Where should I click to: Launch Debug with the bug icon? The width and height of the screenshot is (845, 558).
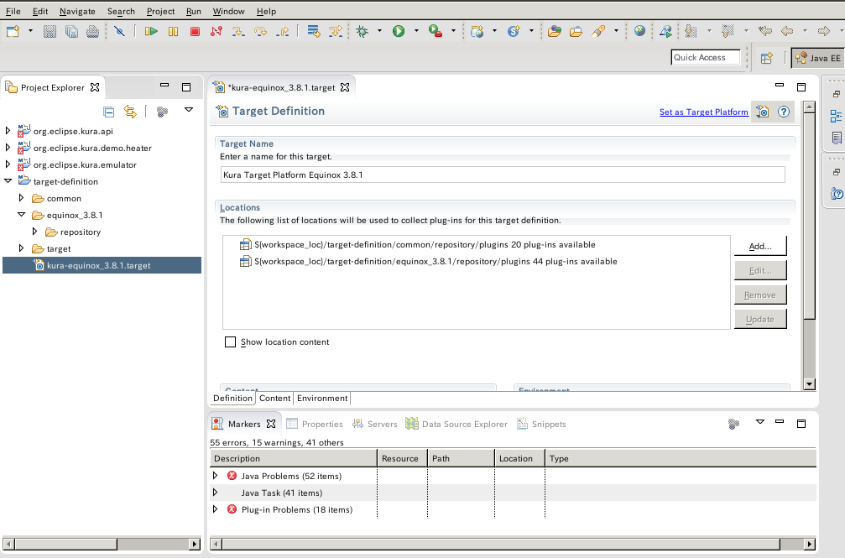[x=363, y=31]
